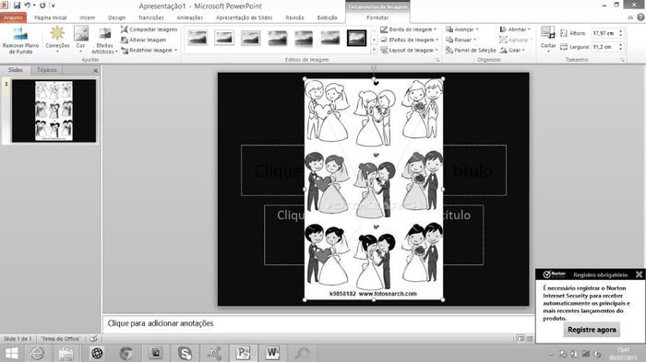Increase Altura with spinner up arrow
This screenshot has width=646, height=362.
[621, 30]
